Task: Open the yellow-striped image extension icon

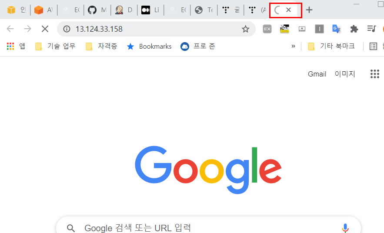Action: pos(284,29)
